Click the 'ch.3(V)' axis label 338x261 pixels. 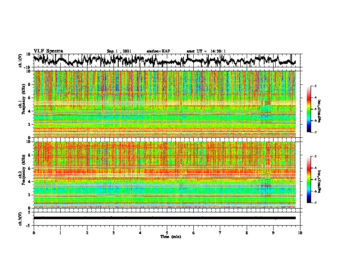[x=20, y=219]
